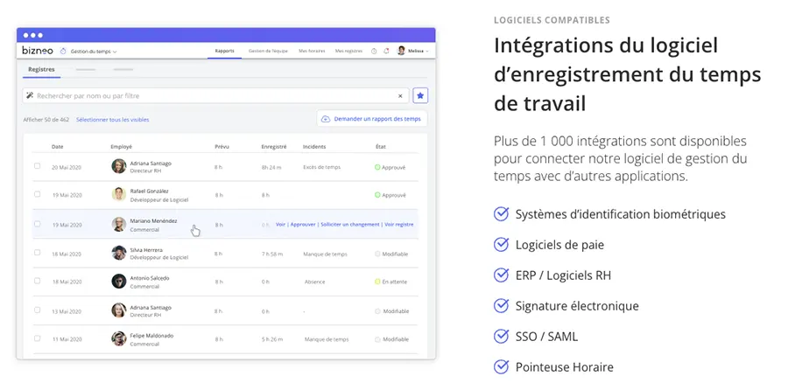
Task: Click the bizneo logo
Action: [x=38, y=51]
